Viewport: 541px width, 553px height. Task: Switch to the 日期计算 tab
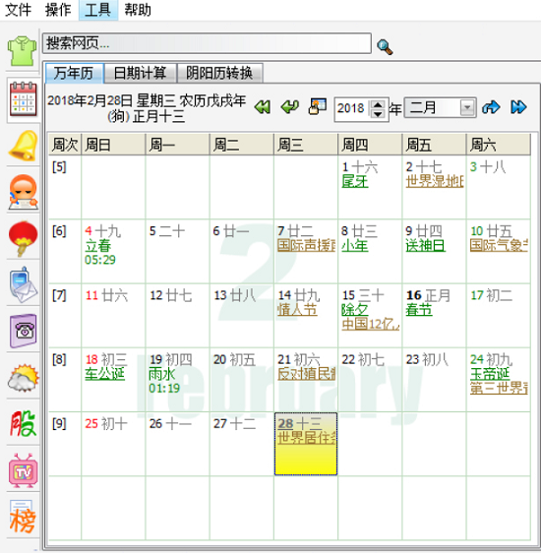point(141,74)
